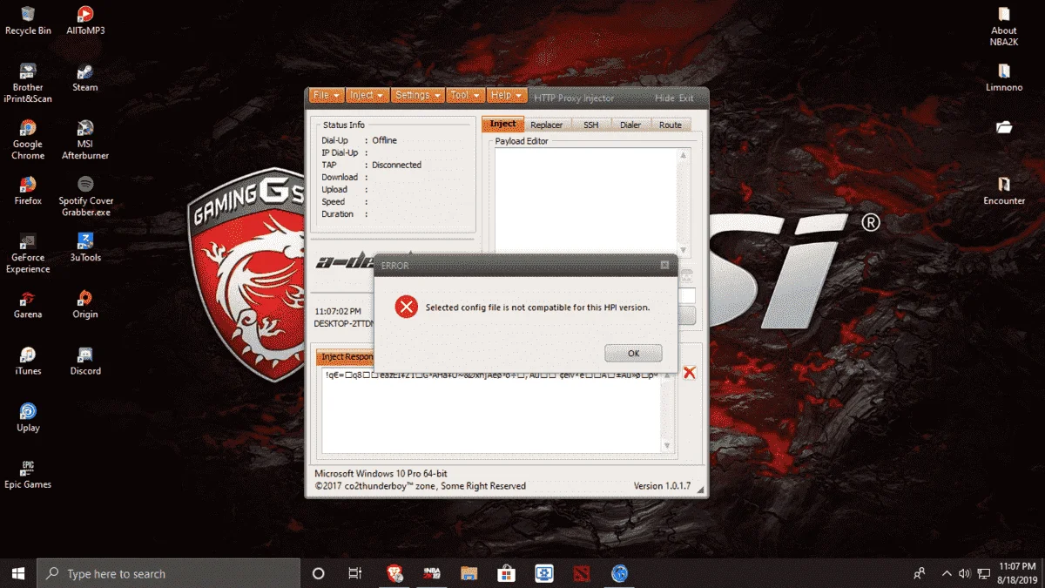The height and width of the screenshot is (588, 1045).
Task: Click Exit in the injector title bar
Action: click(x=686, y=98)
